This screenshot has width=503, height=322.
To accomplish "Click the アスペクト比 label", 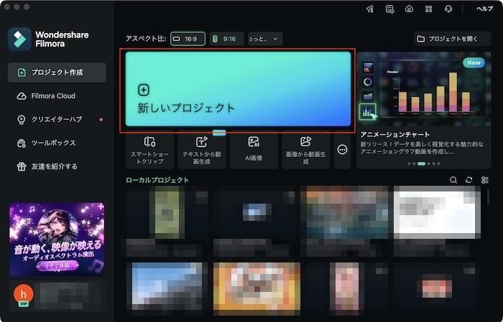I will [146, 39].
